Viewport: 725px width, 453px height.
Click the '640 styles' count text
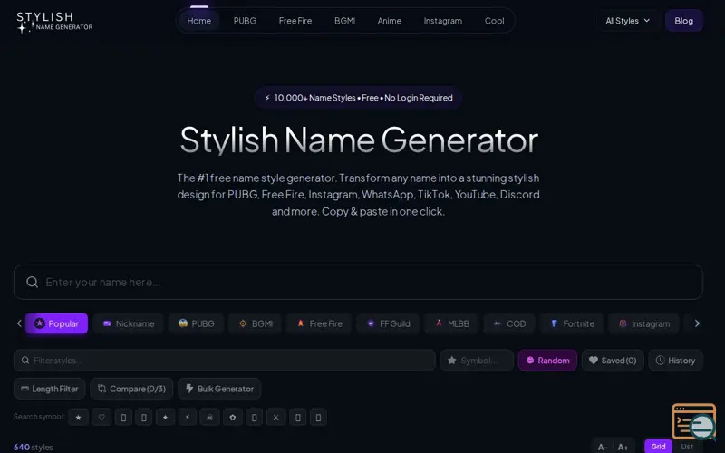34,447
